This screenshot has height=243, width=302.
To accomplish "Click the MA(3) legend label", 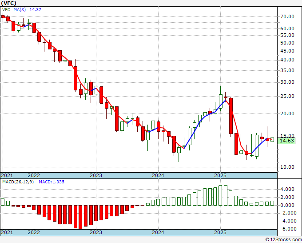I will coord(20,9).
